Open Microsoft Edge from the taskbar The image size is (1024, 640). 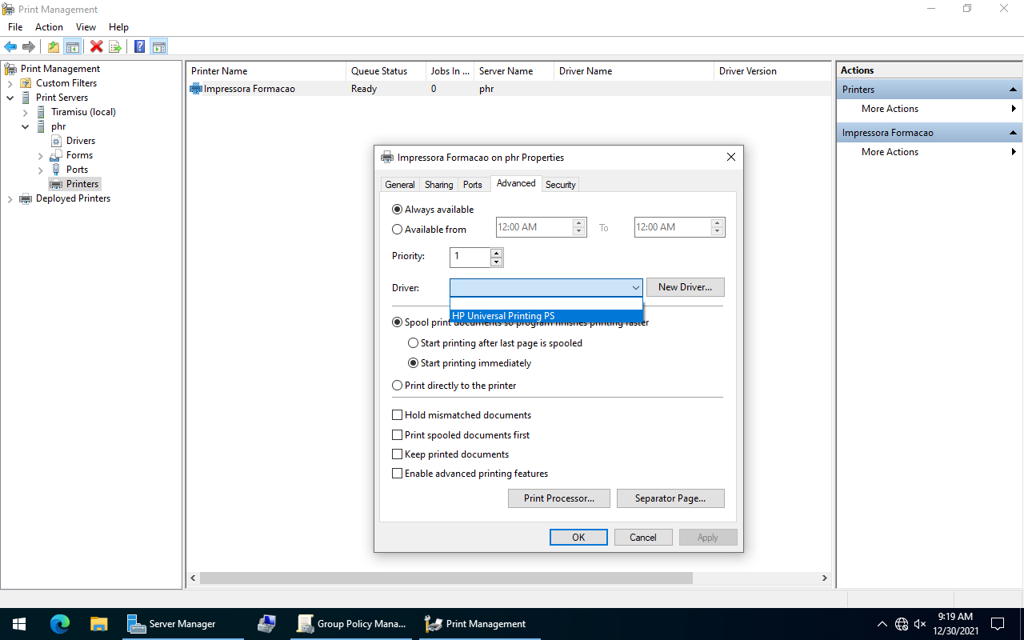click(60, 624)
